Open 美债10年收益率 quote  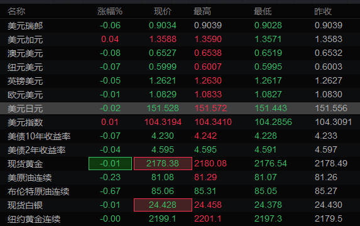(180, 136)
